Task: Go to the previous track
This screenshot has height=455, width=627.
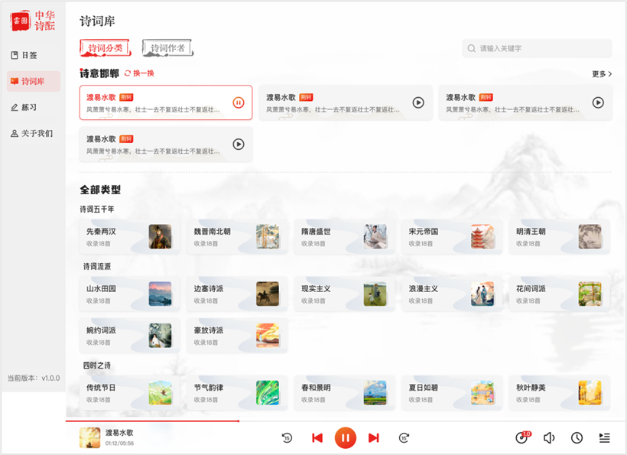Action: 317,437
